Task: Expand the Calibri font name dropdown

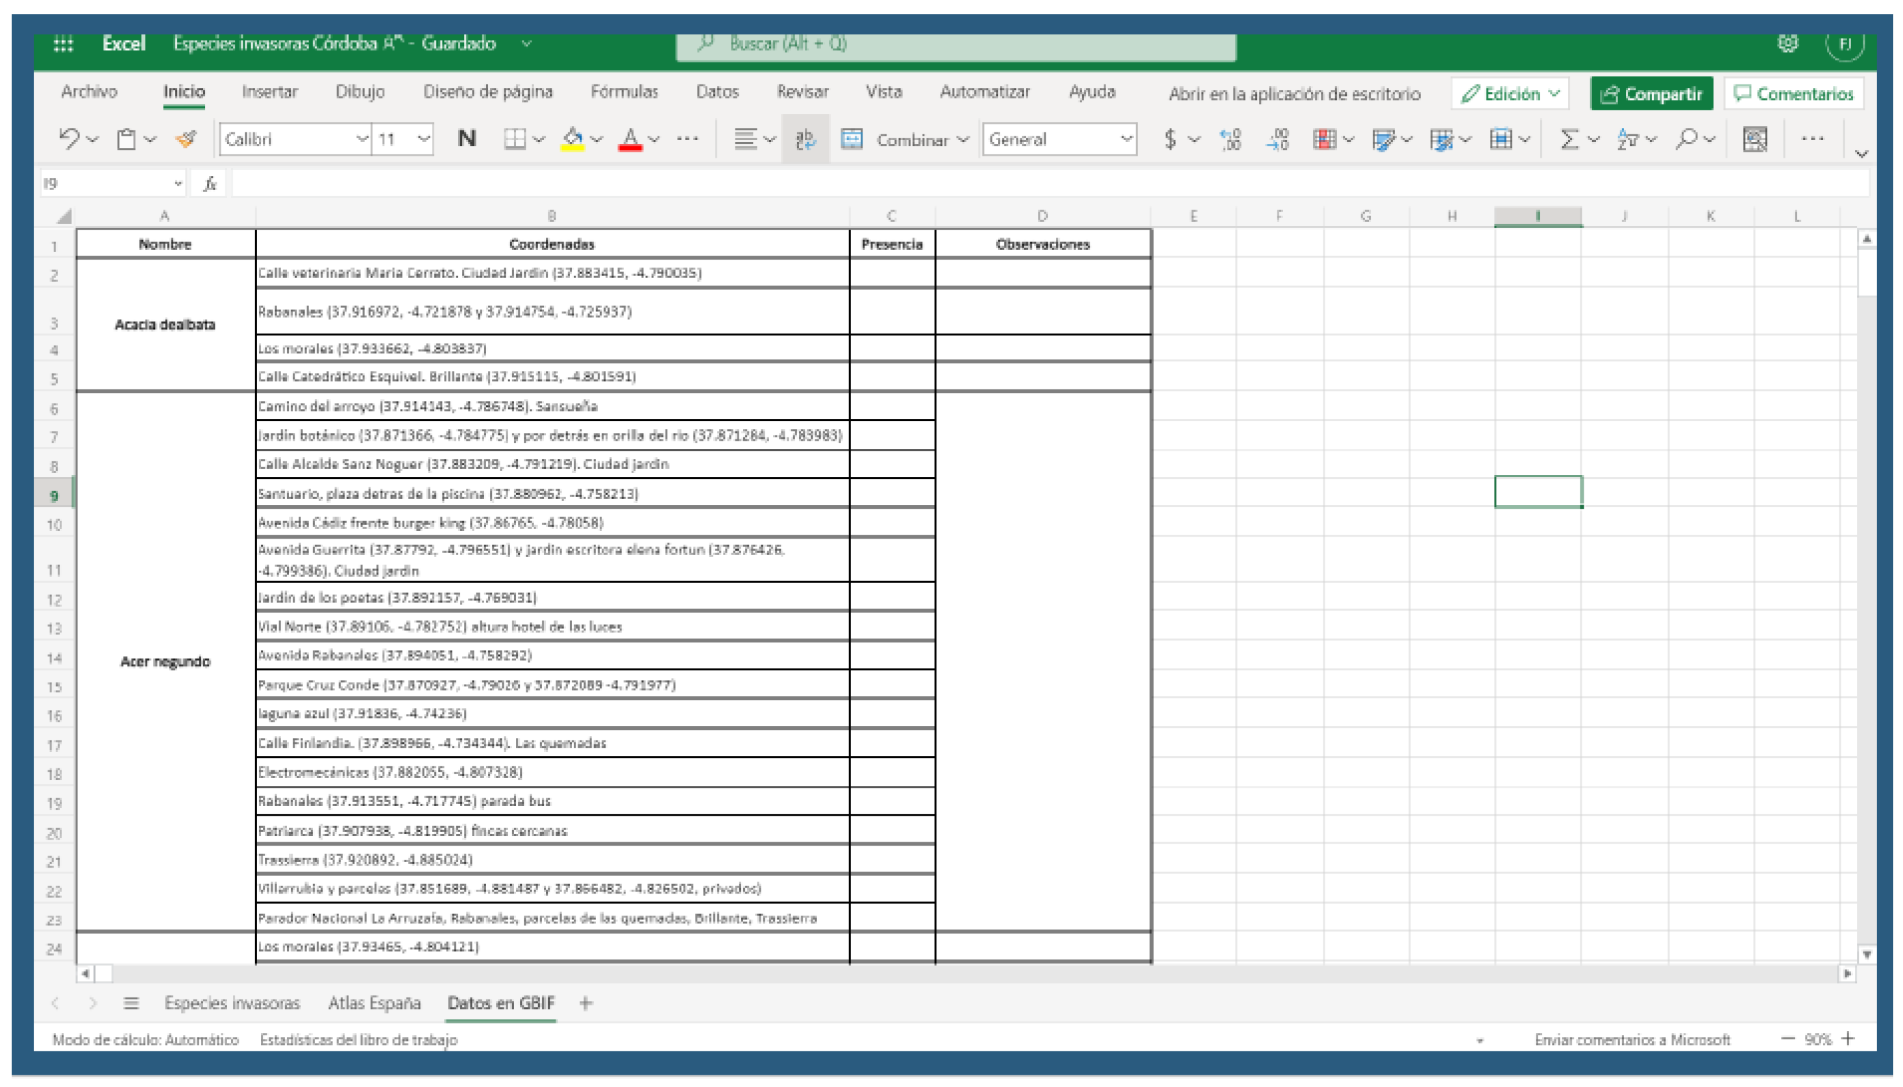Action: click(362, 139)
